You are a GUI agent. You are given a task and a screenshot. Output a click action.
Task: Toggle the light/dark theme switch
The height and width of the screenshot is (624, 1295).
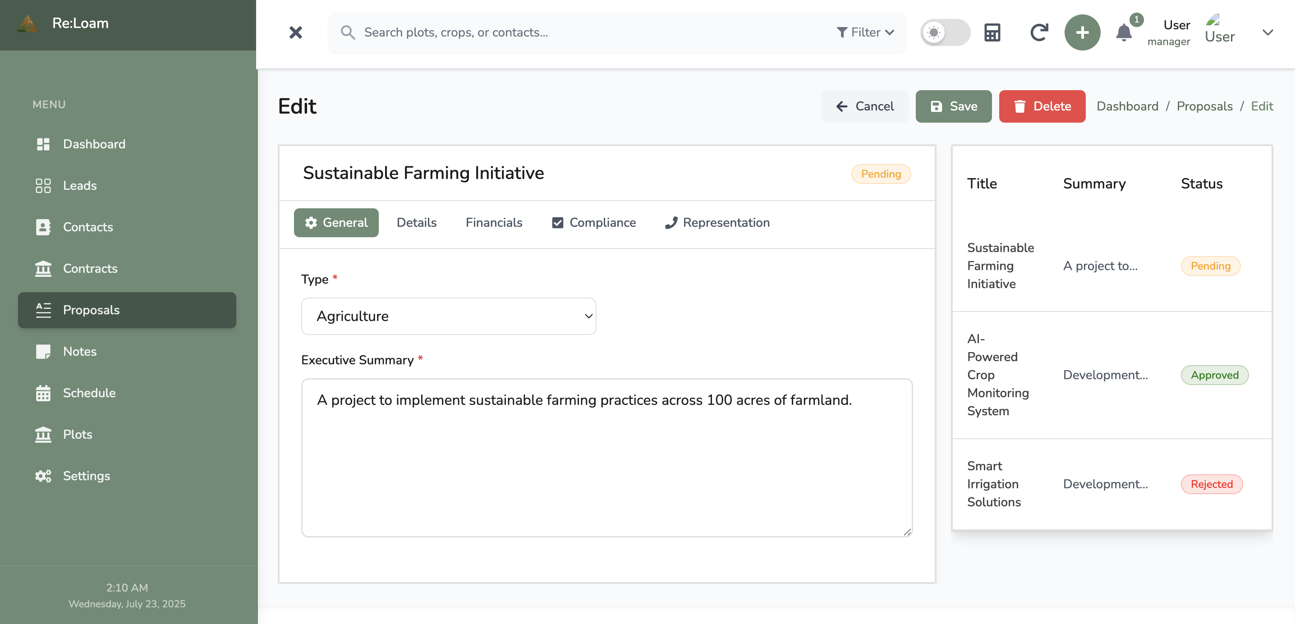click(945, 32)
